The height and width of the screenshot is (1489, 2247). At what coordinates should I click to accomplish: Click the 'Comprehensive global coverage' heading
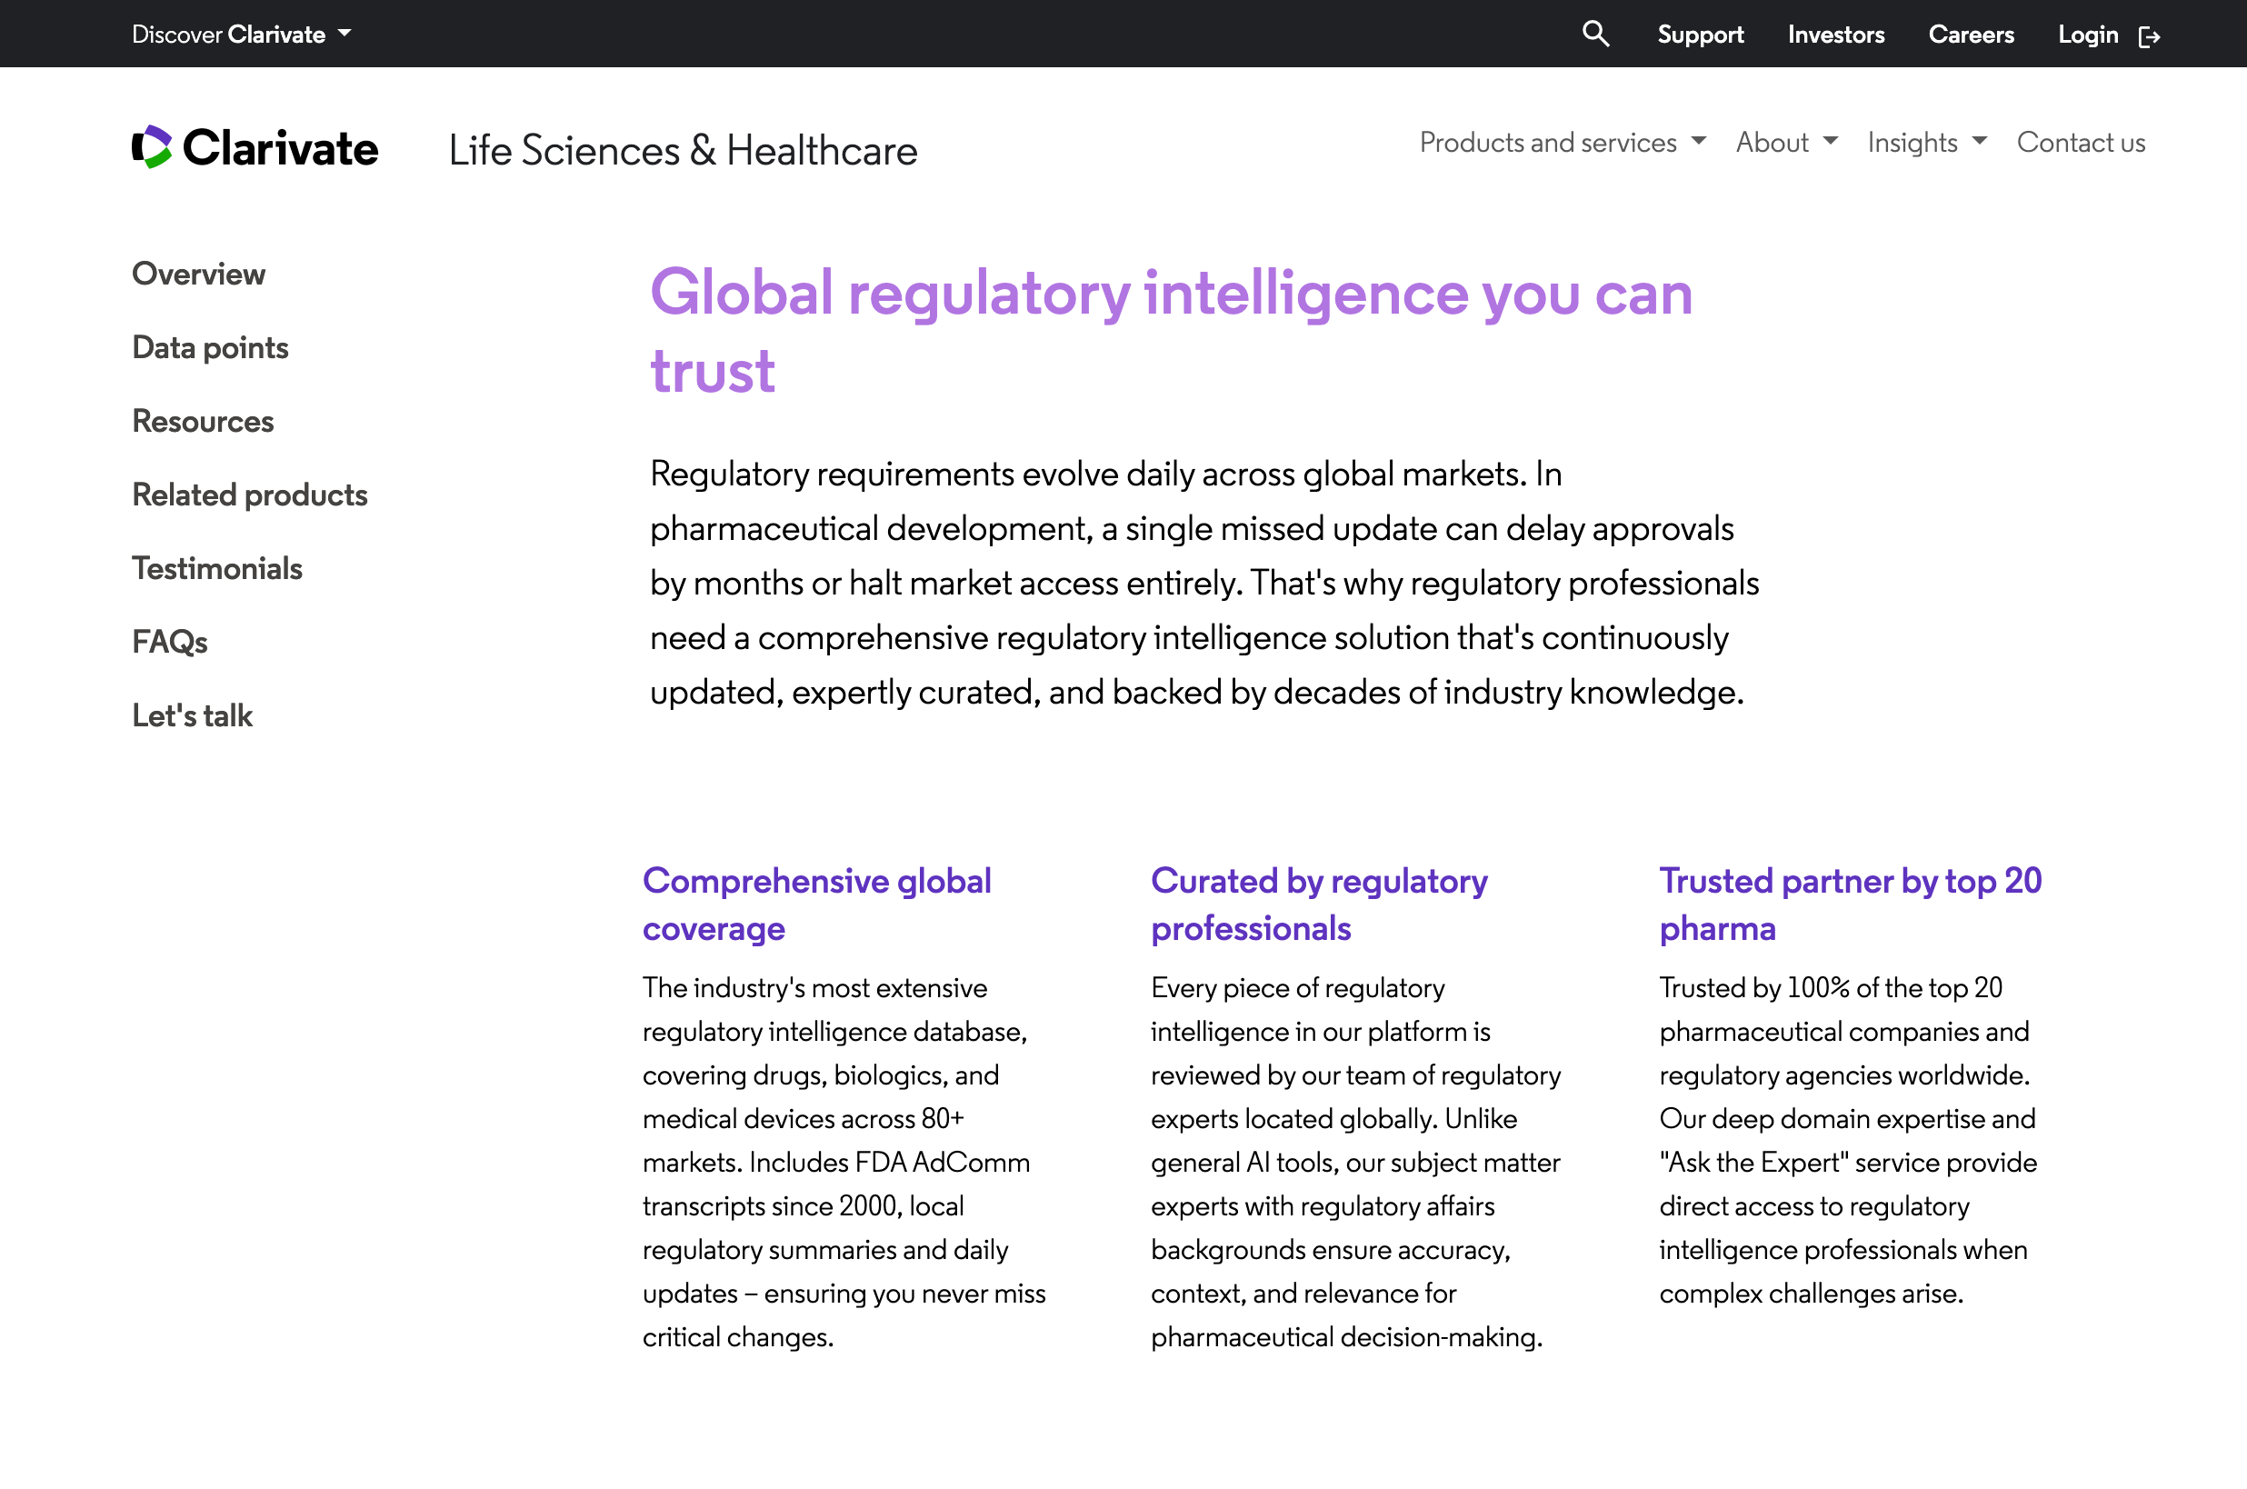coord(816,904)
